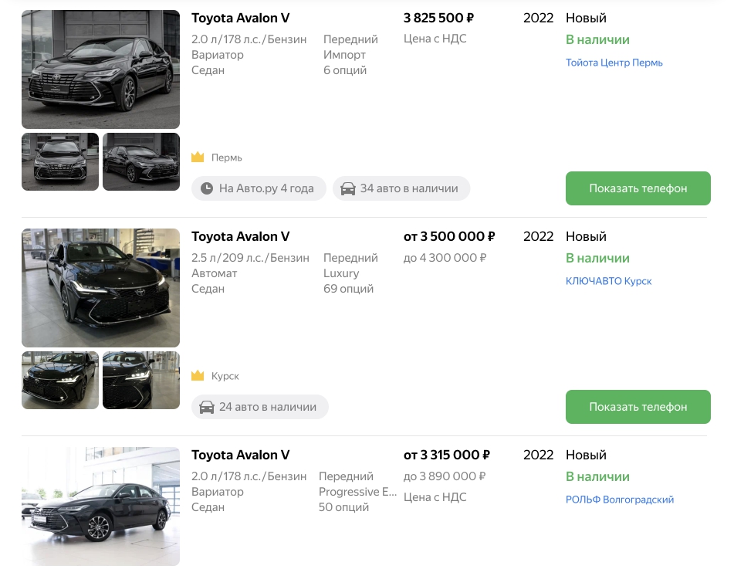The height and width of the screenshot is (569, 734).
Task: Open first Toyota Avalon V listing title
Action: (240, 18)
